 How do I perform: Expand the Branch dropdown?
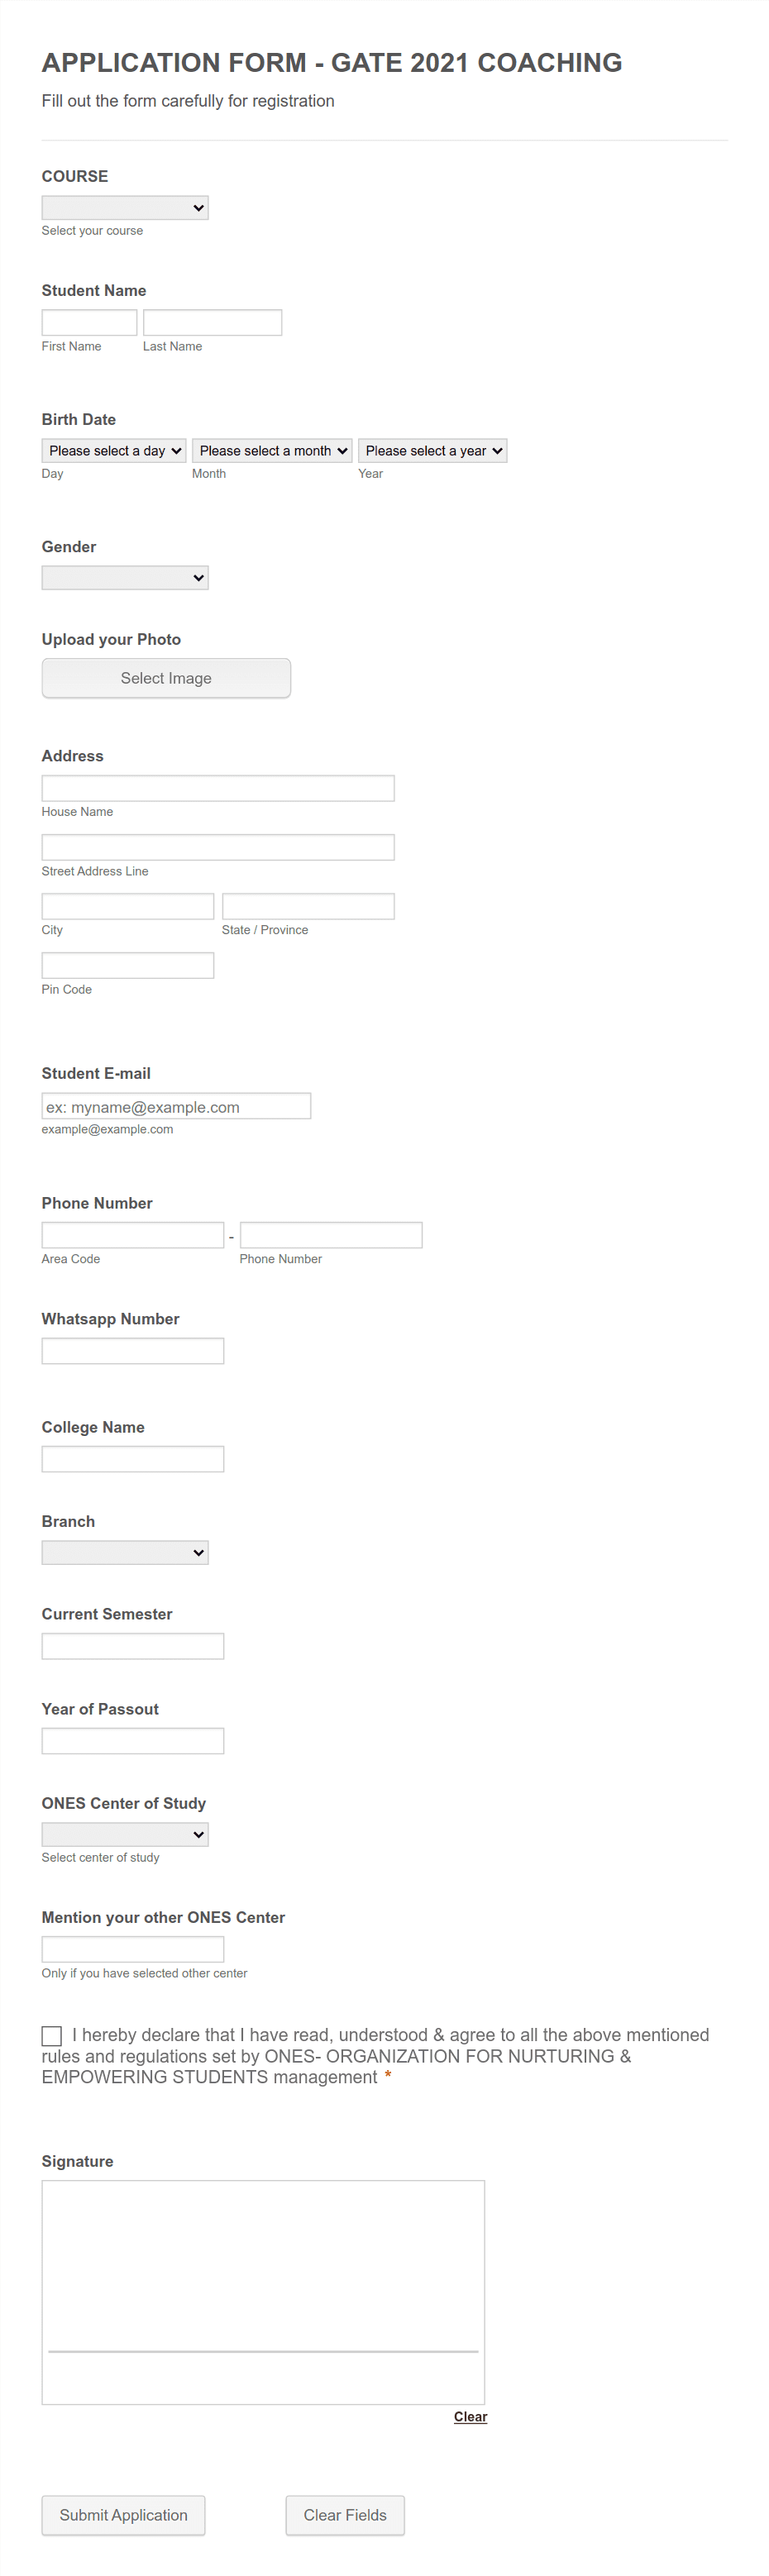[x=124, y=1552]
